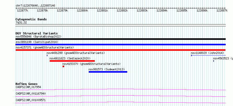Click the DGV Structural Variants heading

(x=37, y=33)
